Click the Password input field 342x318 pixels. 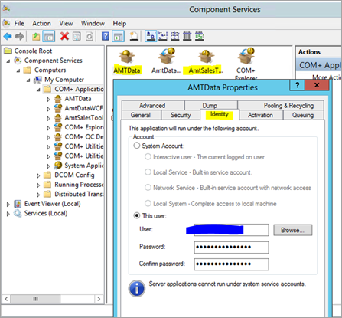231,248
